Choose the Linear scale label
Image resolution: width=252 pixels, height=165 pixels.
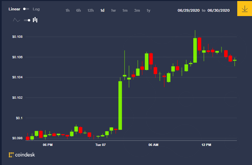tap(14, 9)
